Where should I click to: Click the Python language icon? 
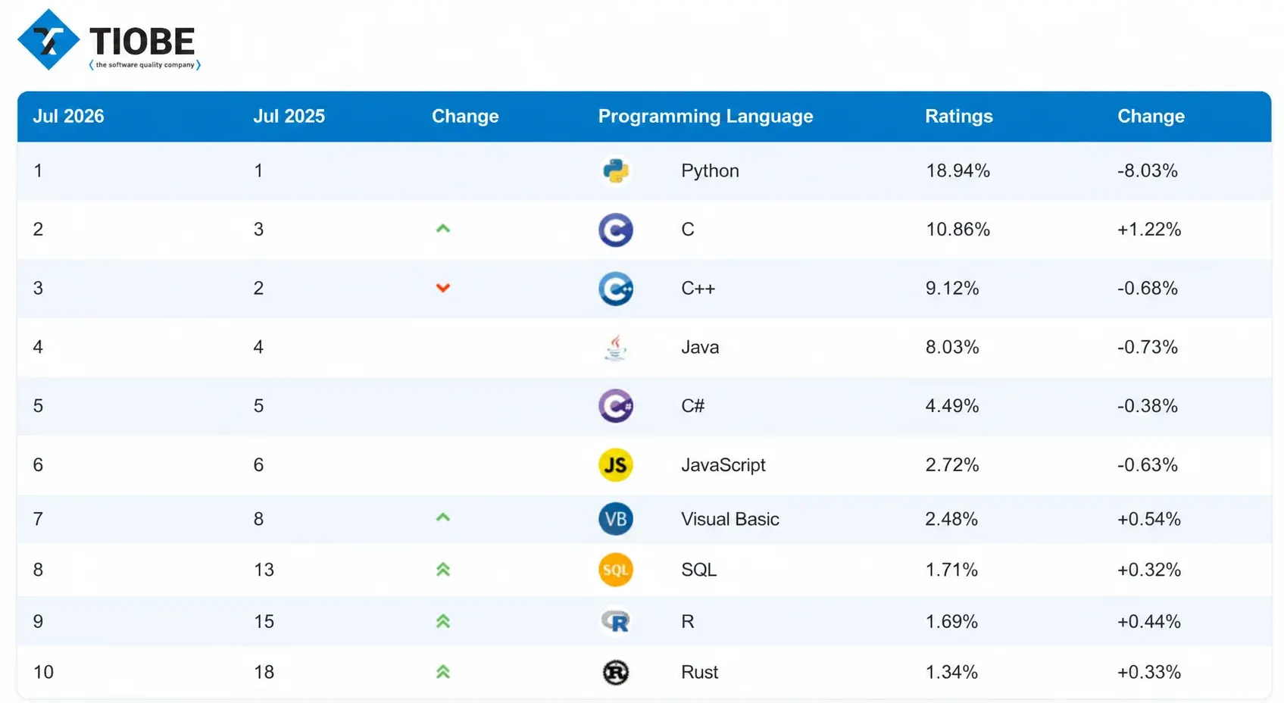(615, 170)
